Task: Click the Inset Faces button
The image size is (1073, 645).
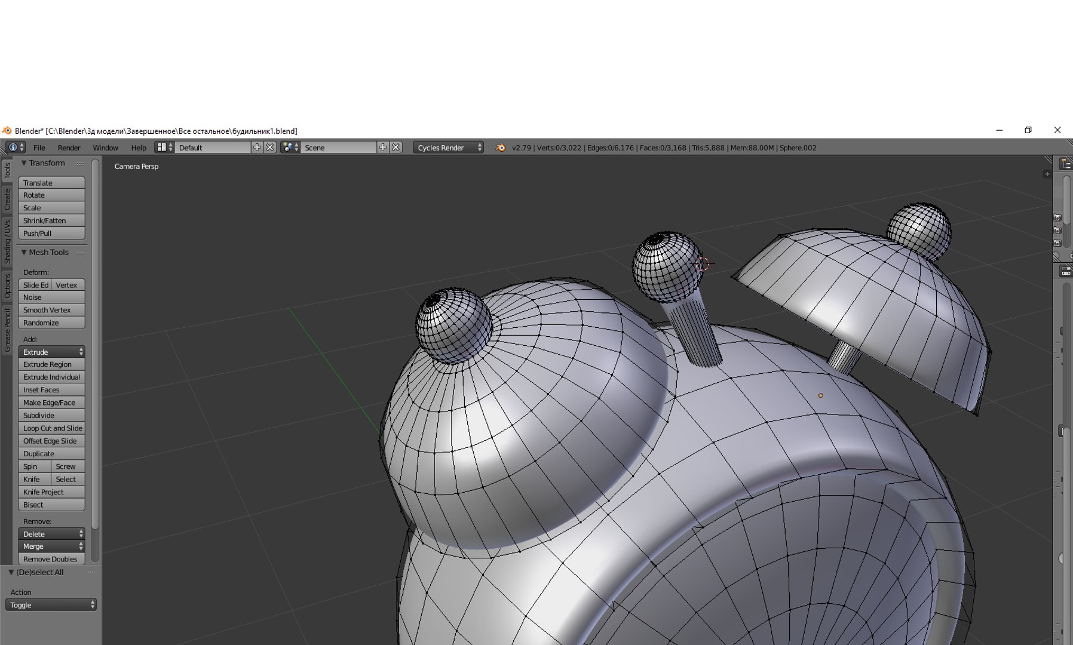Action: pos(51,390)
